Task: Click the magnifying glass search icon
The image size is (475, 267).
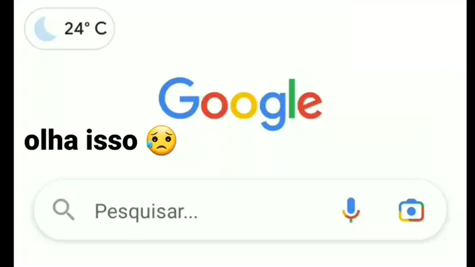Action: [64, 210]
